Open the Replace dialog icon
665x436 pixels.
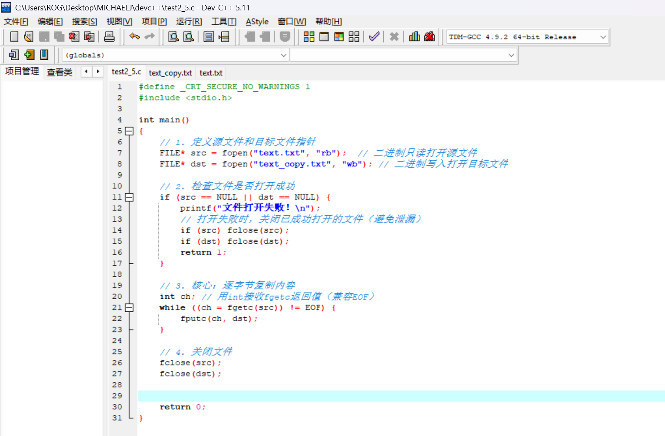coord(189,37)
